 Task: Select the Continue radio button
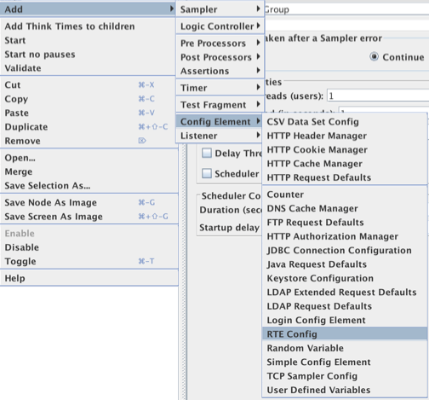[374, 57]
